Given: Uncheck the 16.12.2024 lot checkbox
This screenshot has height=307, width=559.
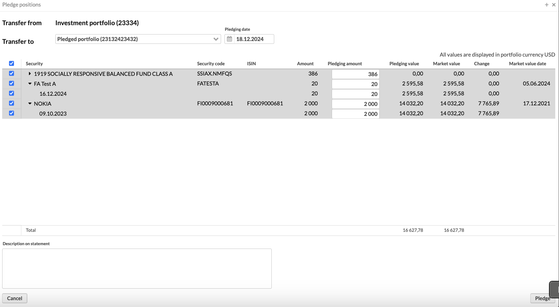Looking at the screenshot, I should point(12,93).
